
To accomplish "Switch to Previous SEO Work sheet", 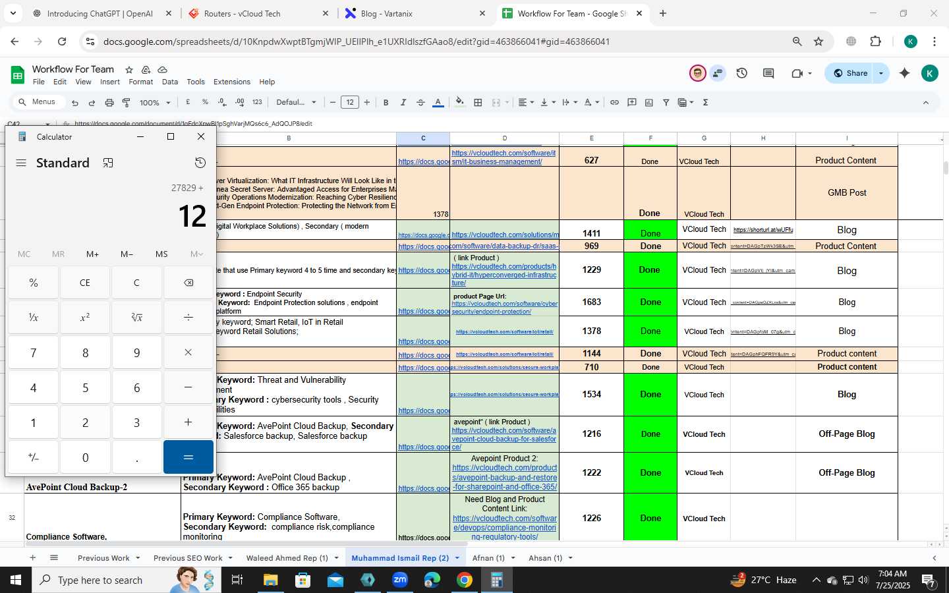I will point(188,558).
